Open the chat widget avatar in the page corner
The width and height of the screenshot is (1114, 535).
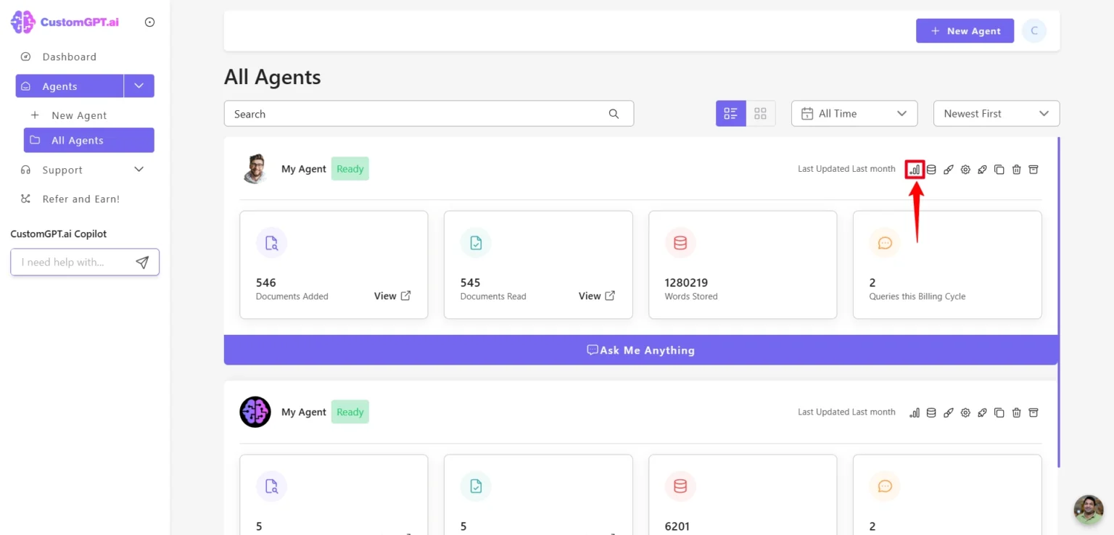pyautogui.click(x=1088, y=510)
